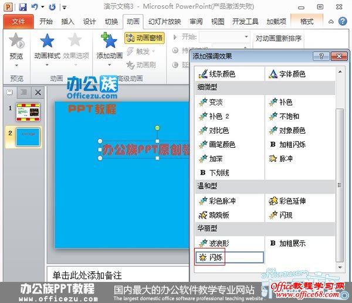352x303 pixels.
Task: Select the 补色 2 effect
Action: [229, 116]
